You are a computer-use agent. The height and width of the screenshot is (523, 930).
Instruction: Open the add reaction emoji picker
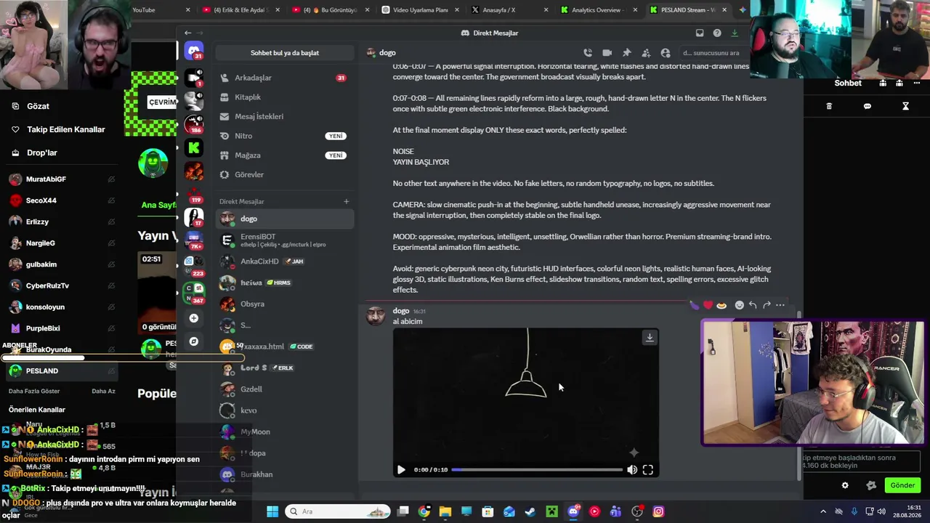point(740,305)
